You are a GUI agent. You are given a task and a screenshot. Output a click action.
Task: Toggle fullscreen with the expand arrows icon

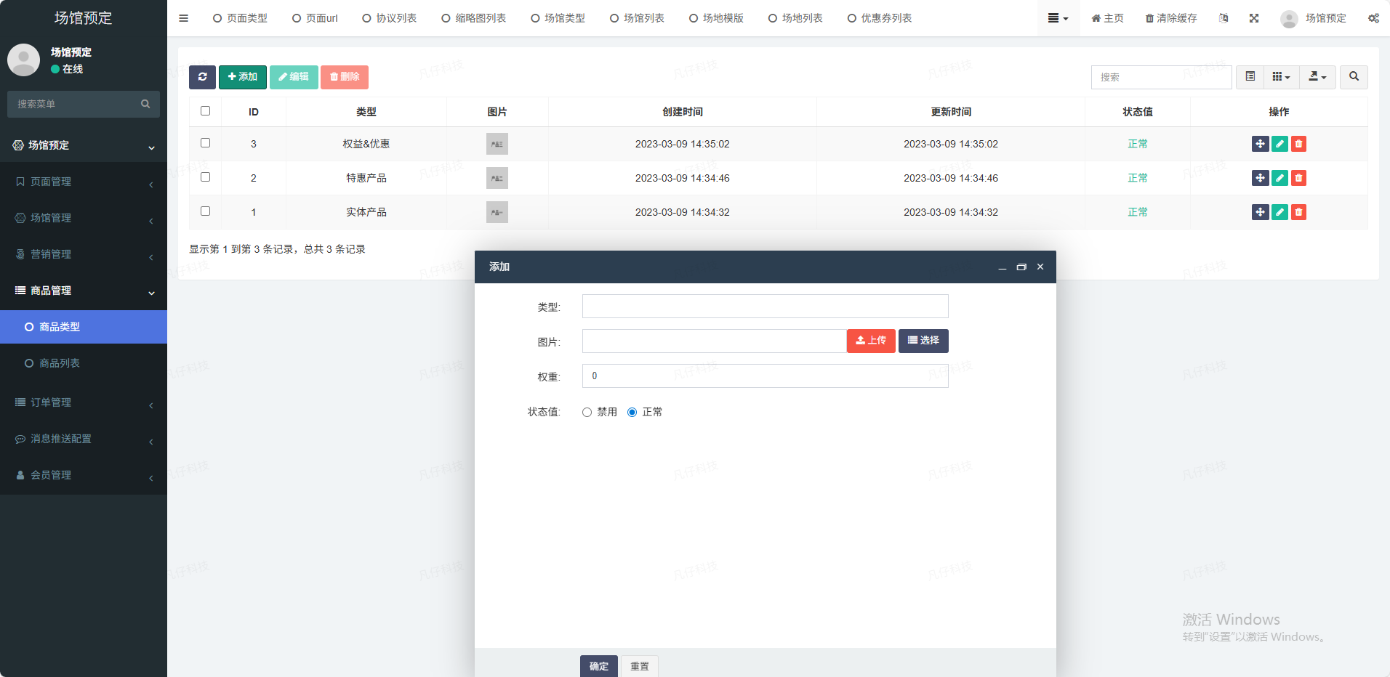click(x=1254, y=18)
